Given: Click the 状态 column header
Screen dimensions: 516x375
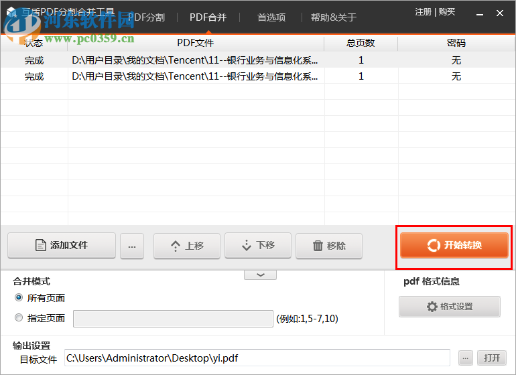Looking at the screenshot, I should [34, 43].
